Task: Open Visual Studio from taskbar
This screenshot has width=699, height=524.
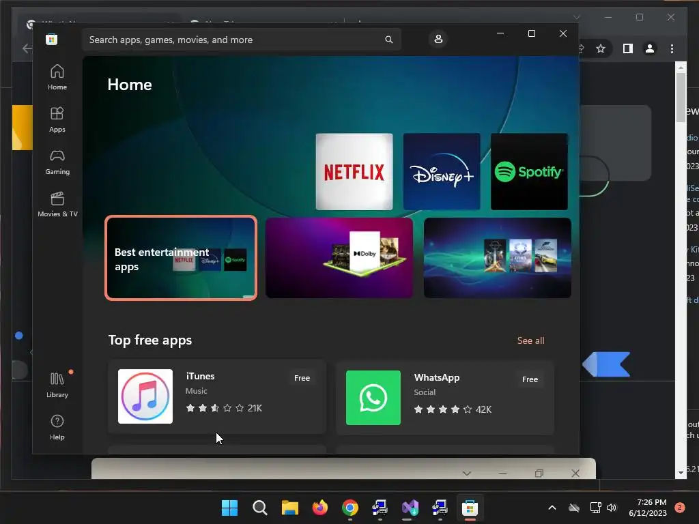Action: click(410, 508)
